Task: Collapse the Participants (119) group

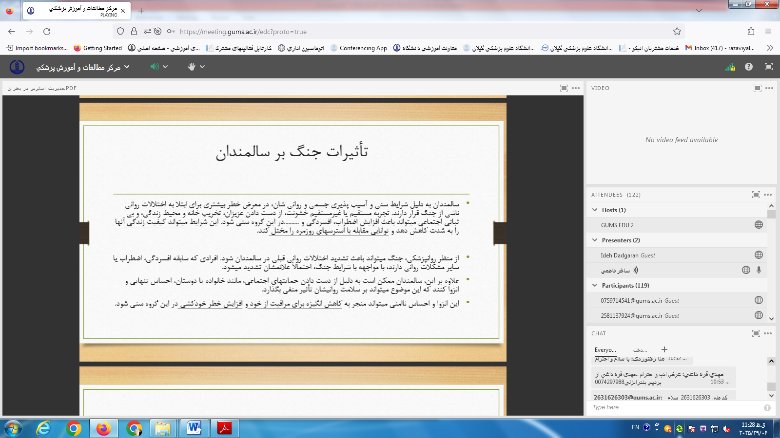Action: coord(595,285)
